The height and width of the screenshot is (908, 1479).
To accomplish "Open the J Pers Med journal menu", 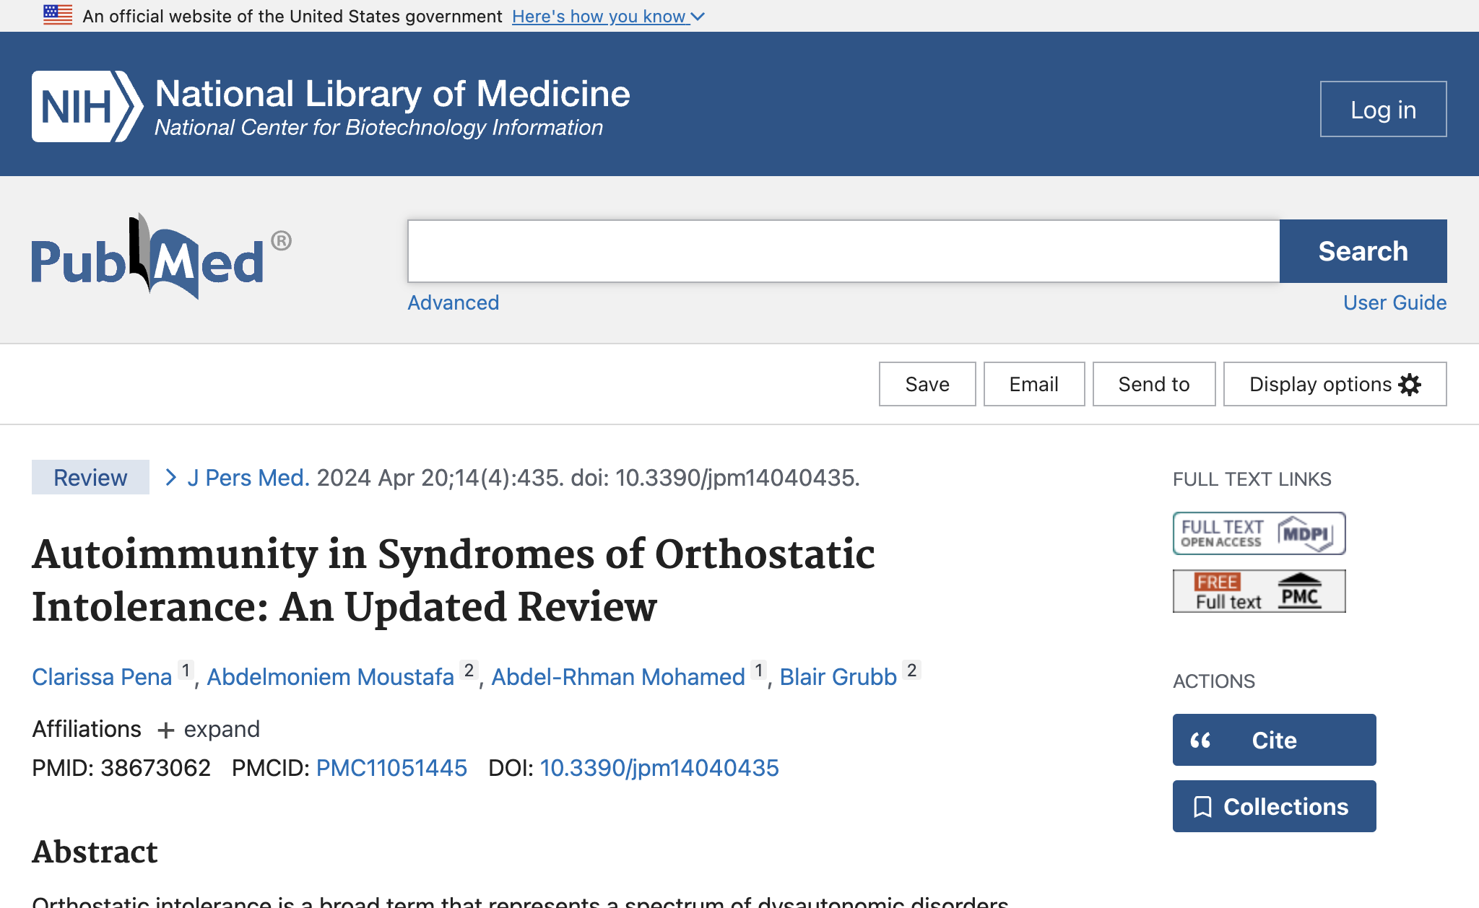I will pos(248,478).
